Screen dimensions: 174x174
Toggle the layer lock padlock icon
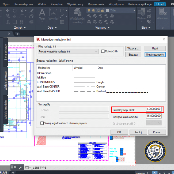[x=103, y=10]
